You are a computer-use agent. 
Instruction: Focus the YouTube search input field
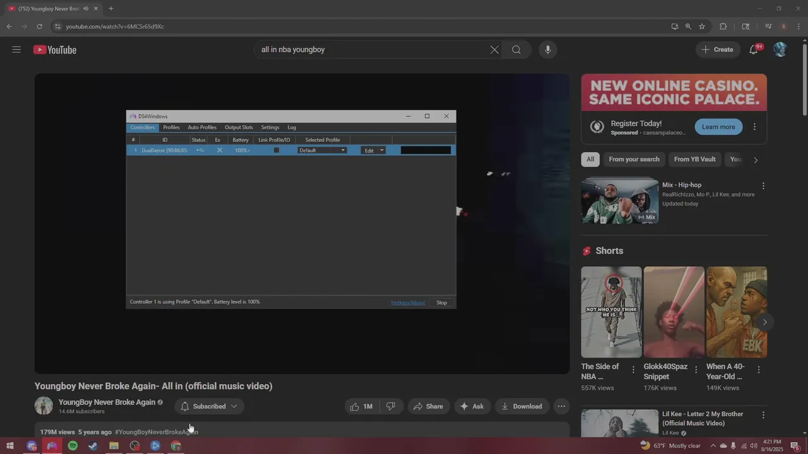pyautogui.click(x=372, y=49)
